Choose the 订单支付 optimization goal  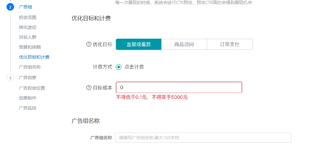coord(230,44)
